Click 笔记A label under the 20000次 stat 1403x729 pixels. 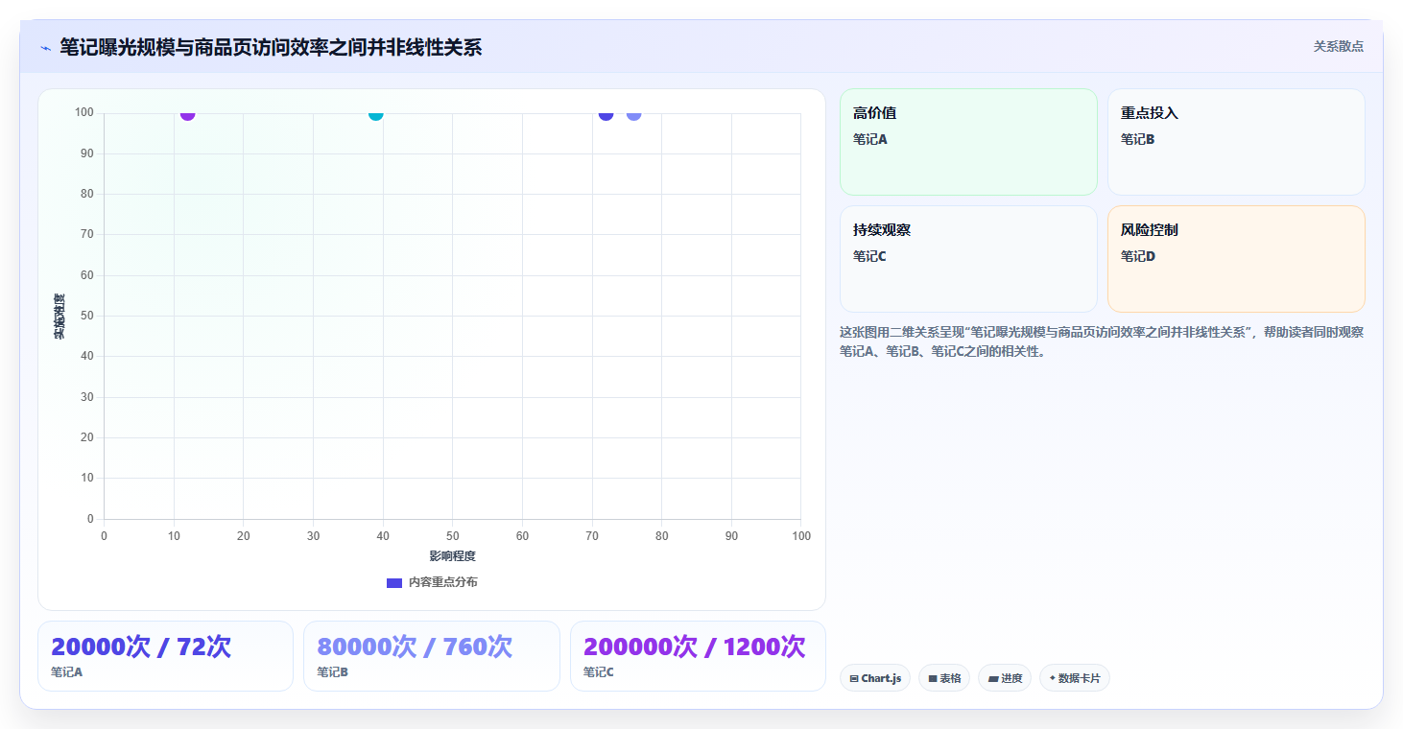66,672
